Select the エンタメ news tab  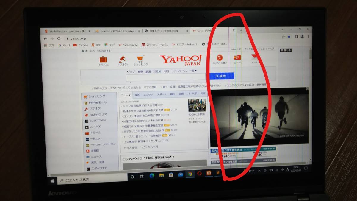click(x=148, y=94)
